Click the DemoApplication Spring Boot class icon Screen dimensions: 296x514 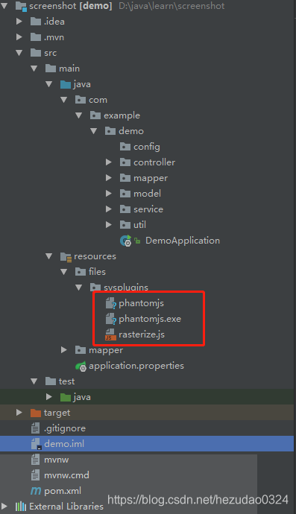[x=126, y=241]
